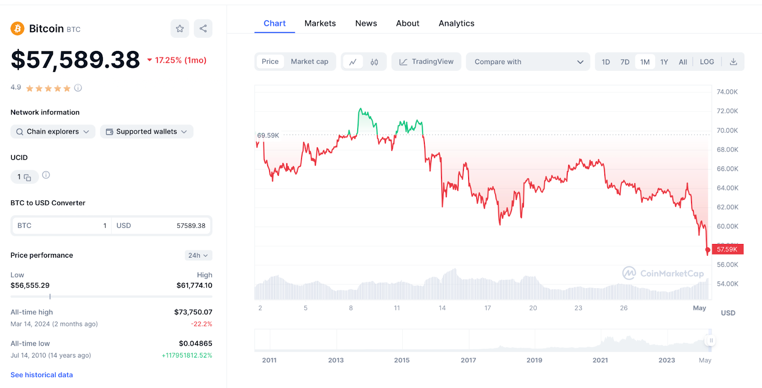Click the +117951812.52% change text
762x388 pixels.
point(187,355)
